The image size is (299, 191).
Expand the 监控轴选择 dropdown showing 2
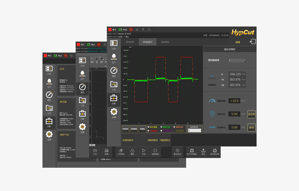(194, 130)
